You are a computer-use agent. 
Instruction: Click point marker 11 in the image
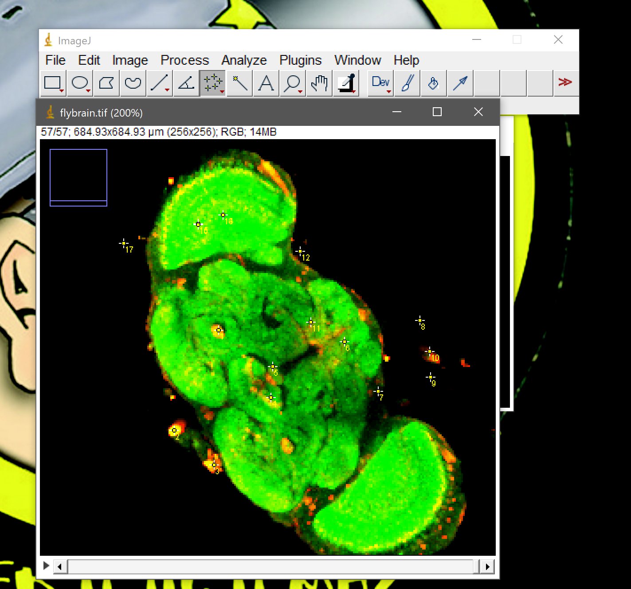pyautogui.click(x=311, y=322)
